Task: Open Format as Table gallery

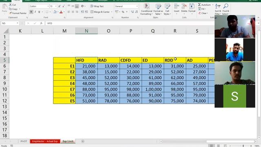Action: pyautogui.click(x=158, y=9)
